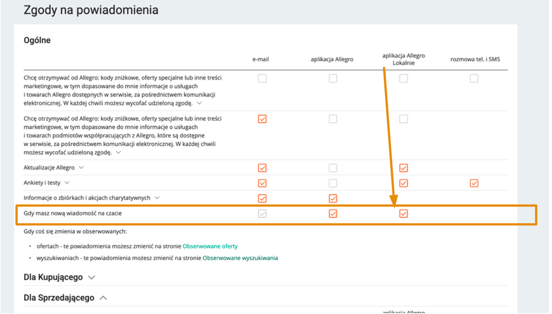Collapse the Dla Sprzedającego section

pos(103,298)
